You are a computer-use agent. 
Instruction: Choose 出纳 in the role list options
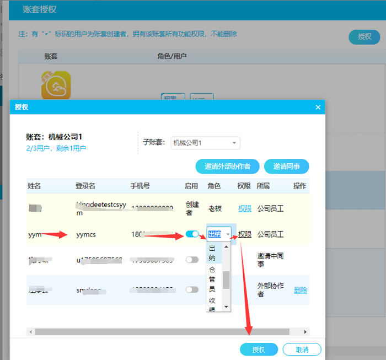pyautogui.click(x=212, y=252)
